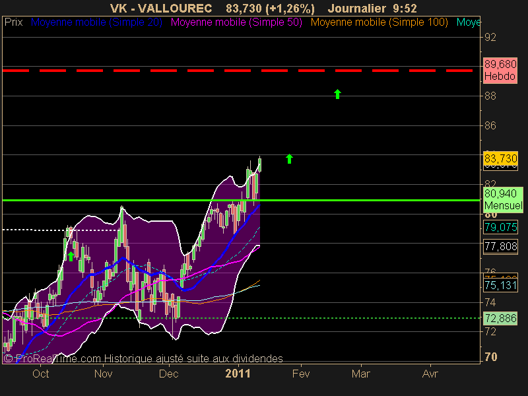528x396 pixels.
Task: Click the chart title VK - VALLOUREC
Action: point(161,8)
